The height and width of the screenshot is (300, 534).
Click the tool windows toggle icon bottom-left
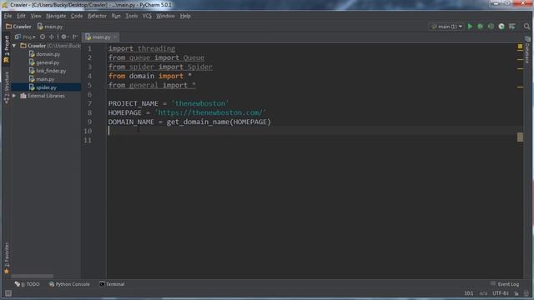pos(8,292)
